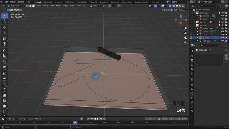Pick the Add Cube tool
Screen dimensions: 229x129
point(4,62)
